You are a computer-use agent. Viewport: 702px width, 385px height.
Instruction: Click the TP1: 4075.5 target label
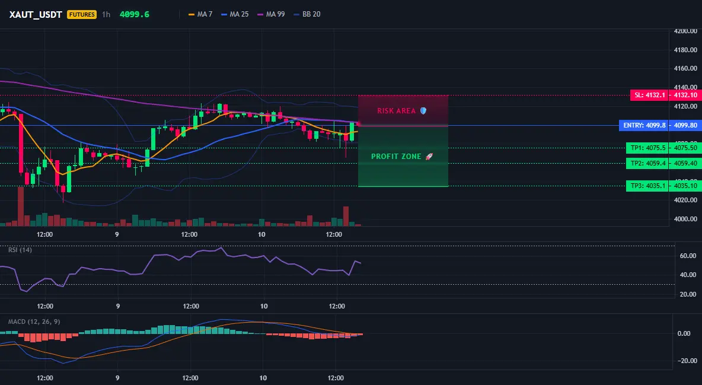(x=647, y=148)
